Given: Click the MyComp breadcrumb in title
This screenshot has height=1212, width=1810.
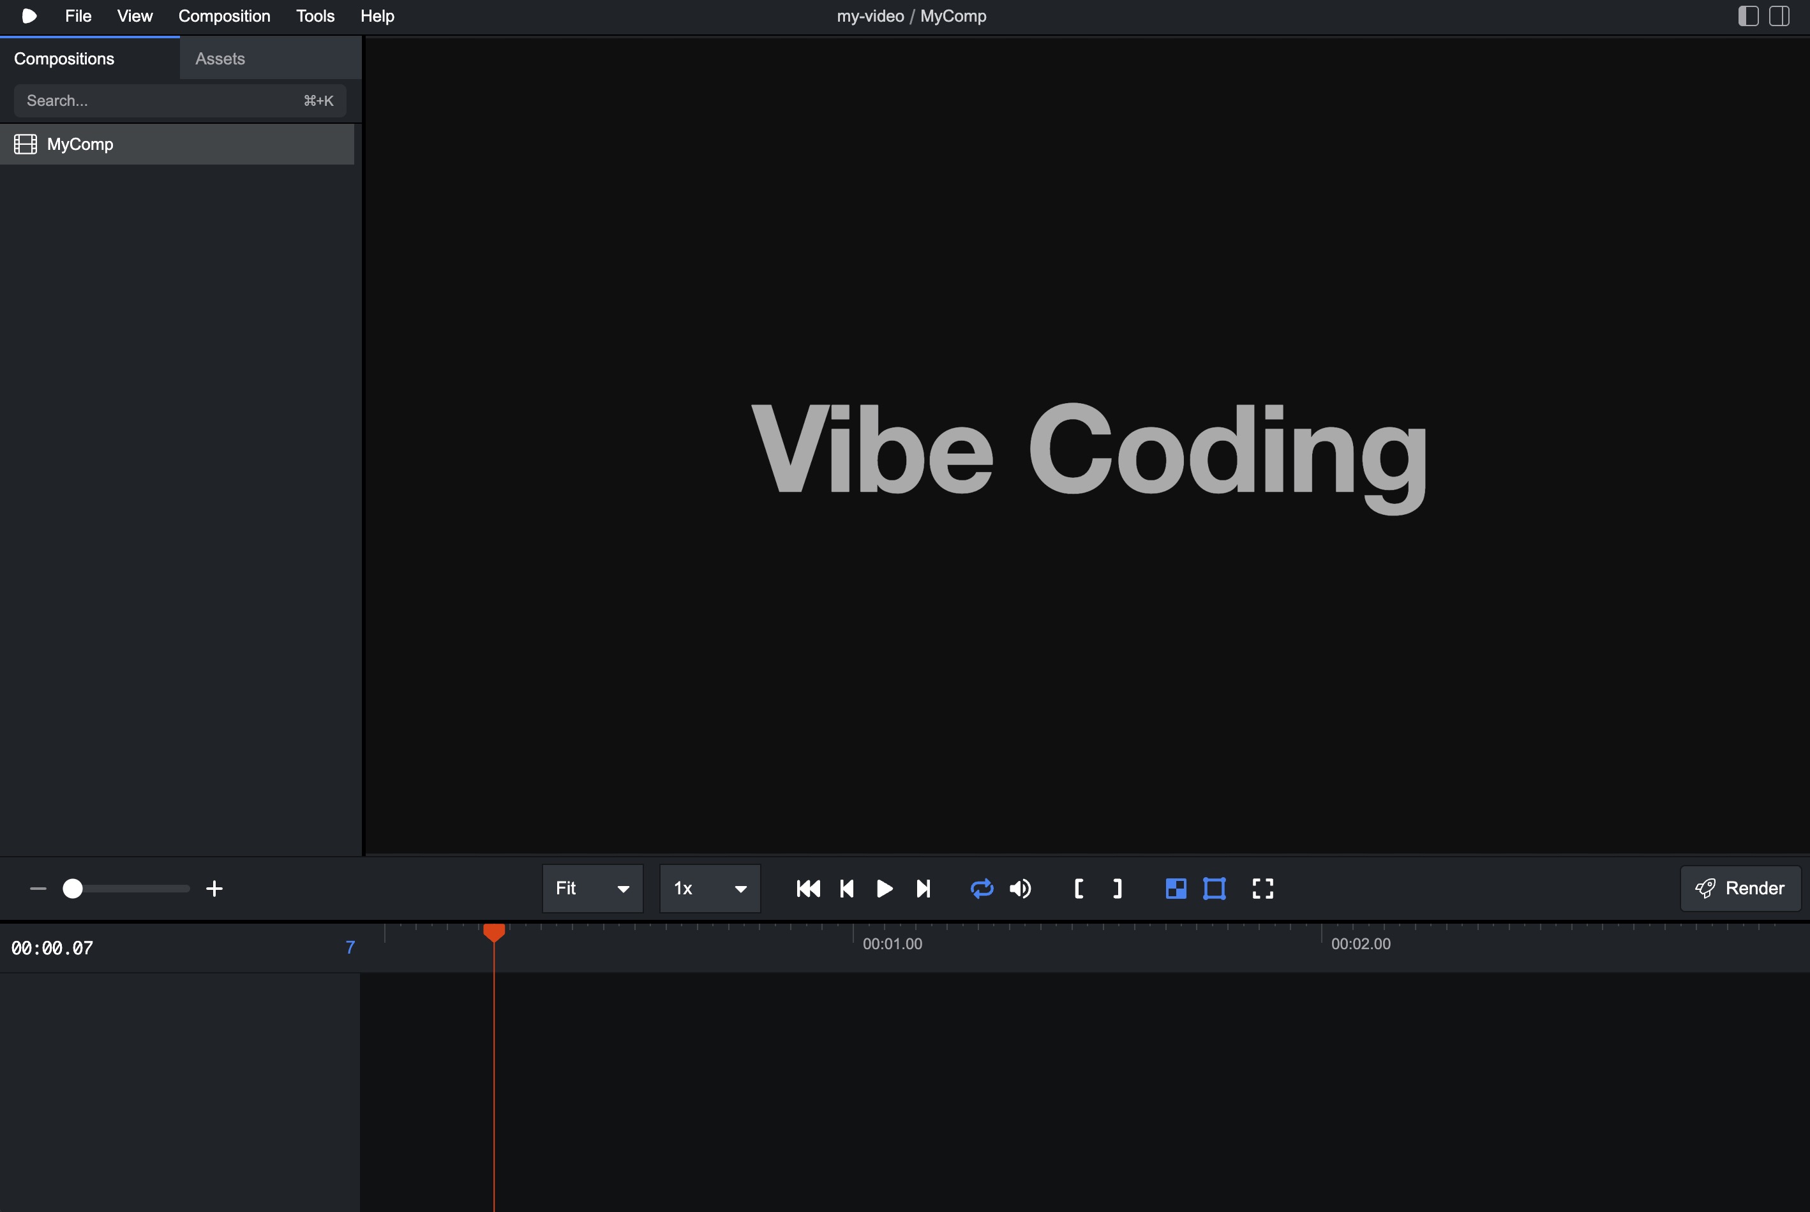Looking at the screenshot, I should [x=954, y=15].
